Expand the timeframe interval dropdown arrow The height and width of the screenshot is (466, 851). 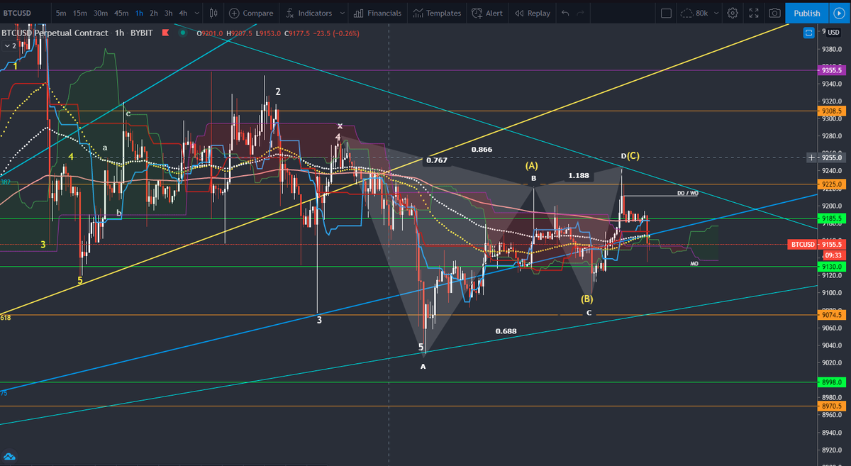pos(196,13)
